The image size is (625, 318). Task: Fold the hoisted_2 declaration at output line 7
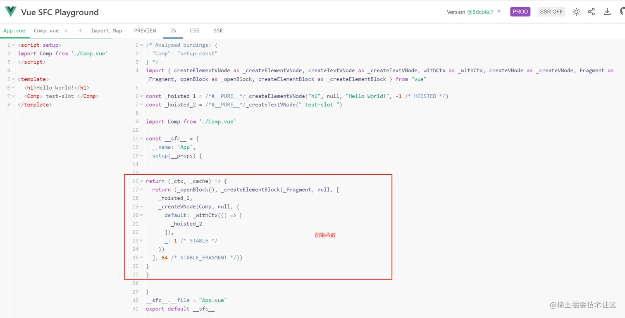click(142, 104)
